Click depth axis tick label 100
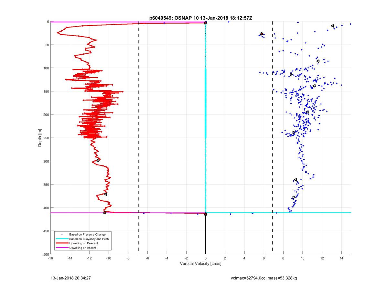Viewport: 388px width, 286px height. 46,68
